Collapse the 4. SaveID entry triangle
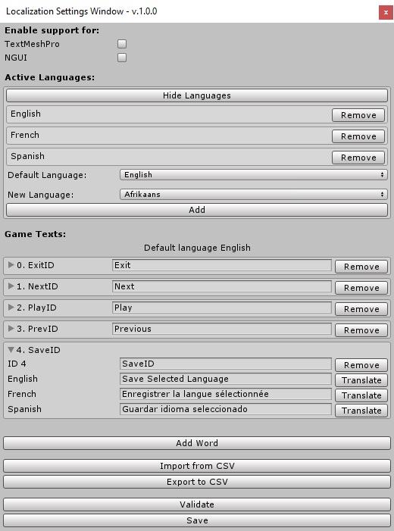This screenshot has height=531, width=394. click(x=11, y=350)
